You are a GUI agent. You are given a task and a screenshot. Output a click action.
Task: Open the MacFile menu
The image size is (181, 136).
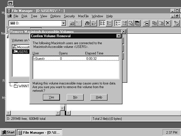coord(83,16)
